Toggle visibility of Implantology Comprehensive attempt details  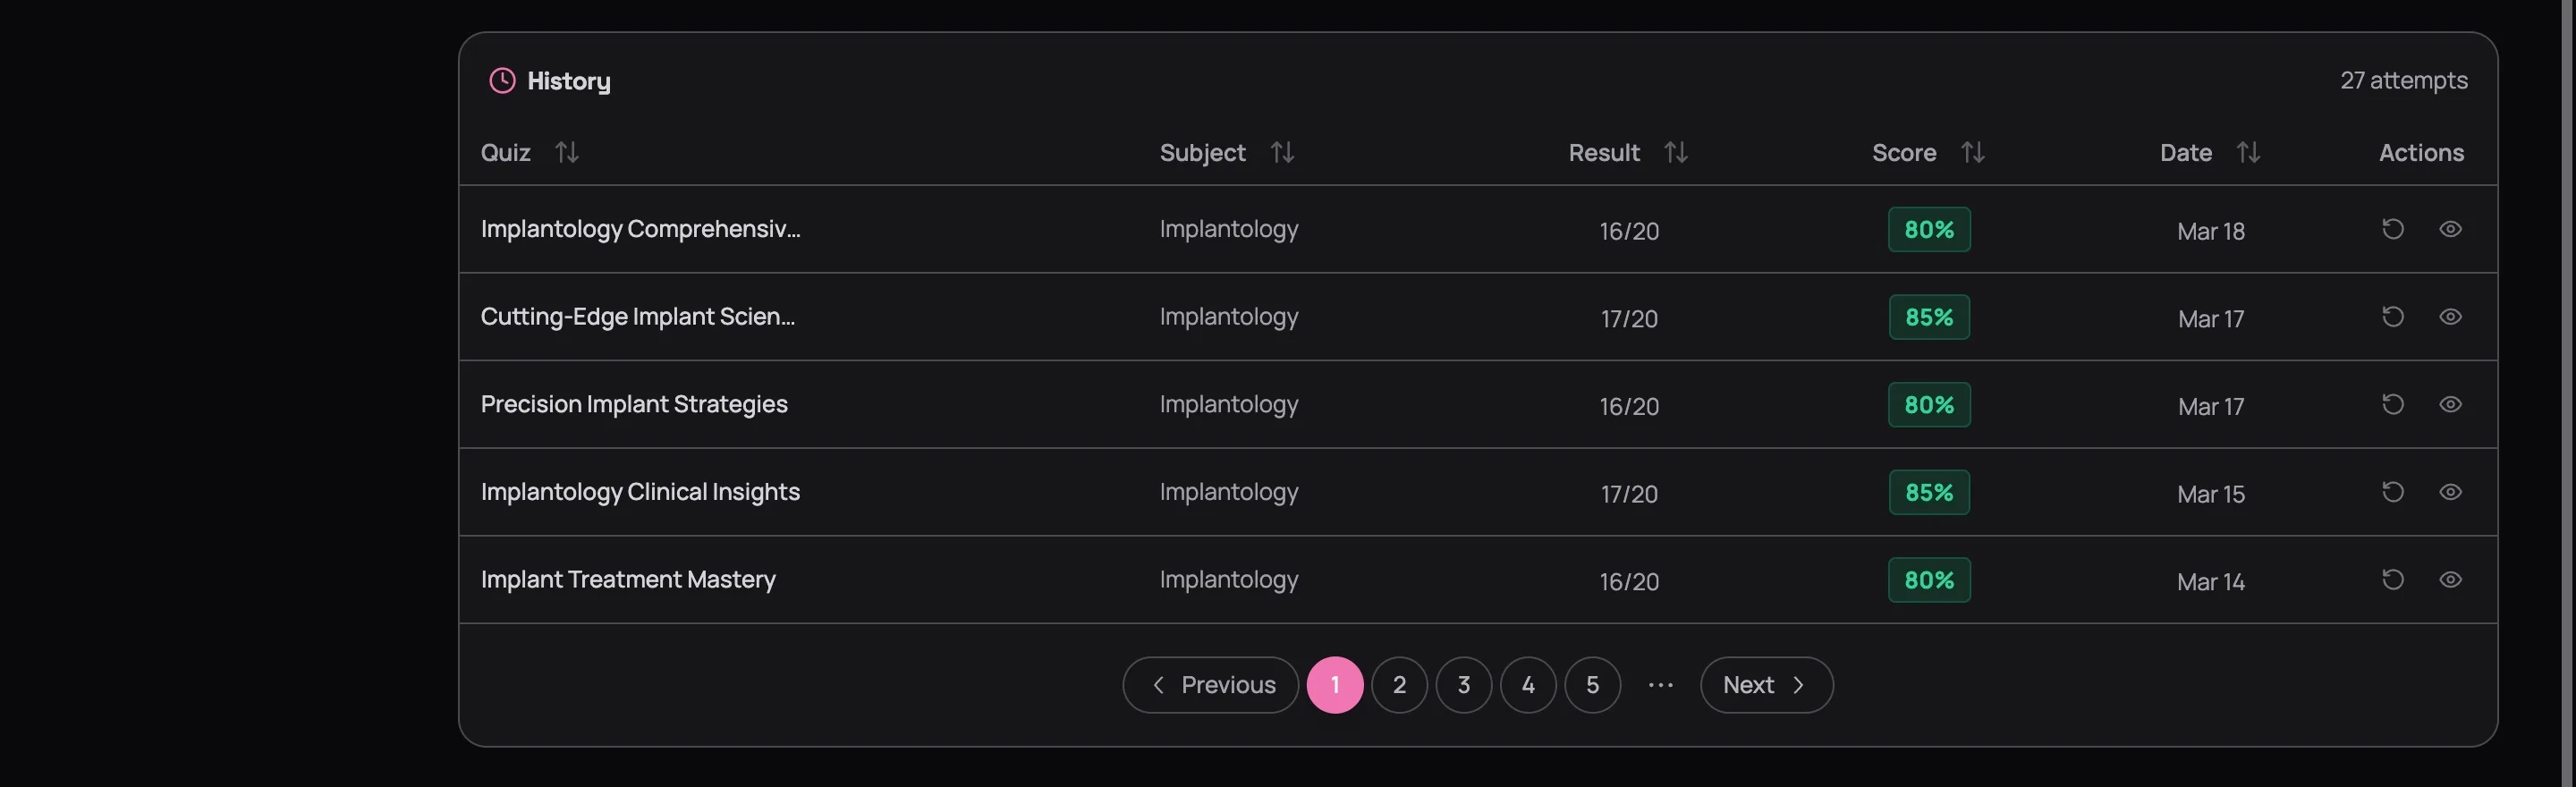[x=2451, y=229]
